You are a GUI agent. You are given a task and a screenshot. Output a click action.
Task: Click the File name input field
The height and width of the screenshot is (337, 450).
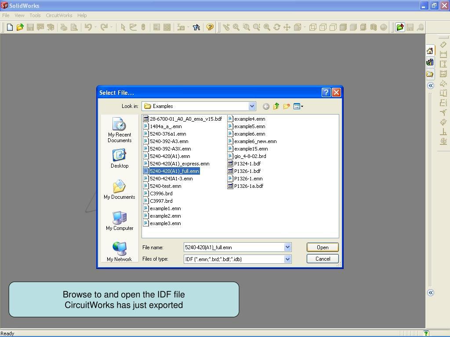pos(234,247)
